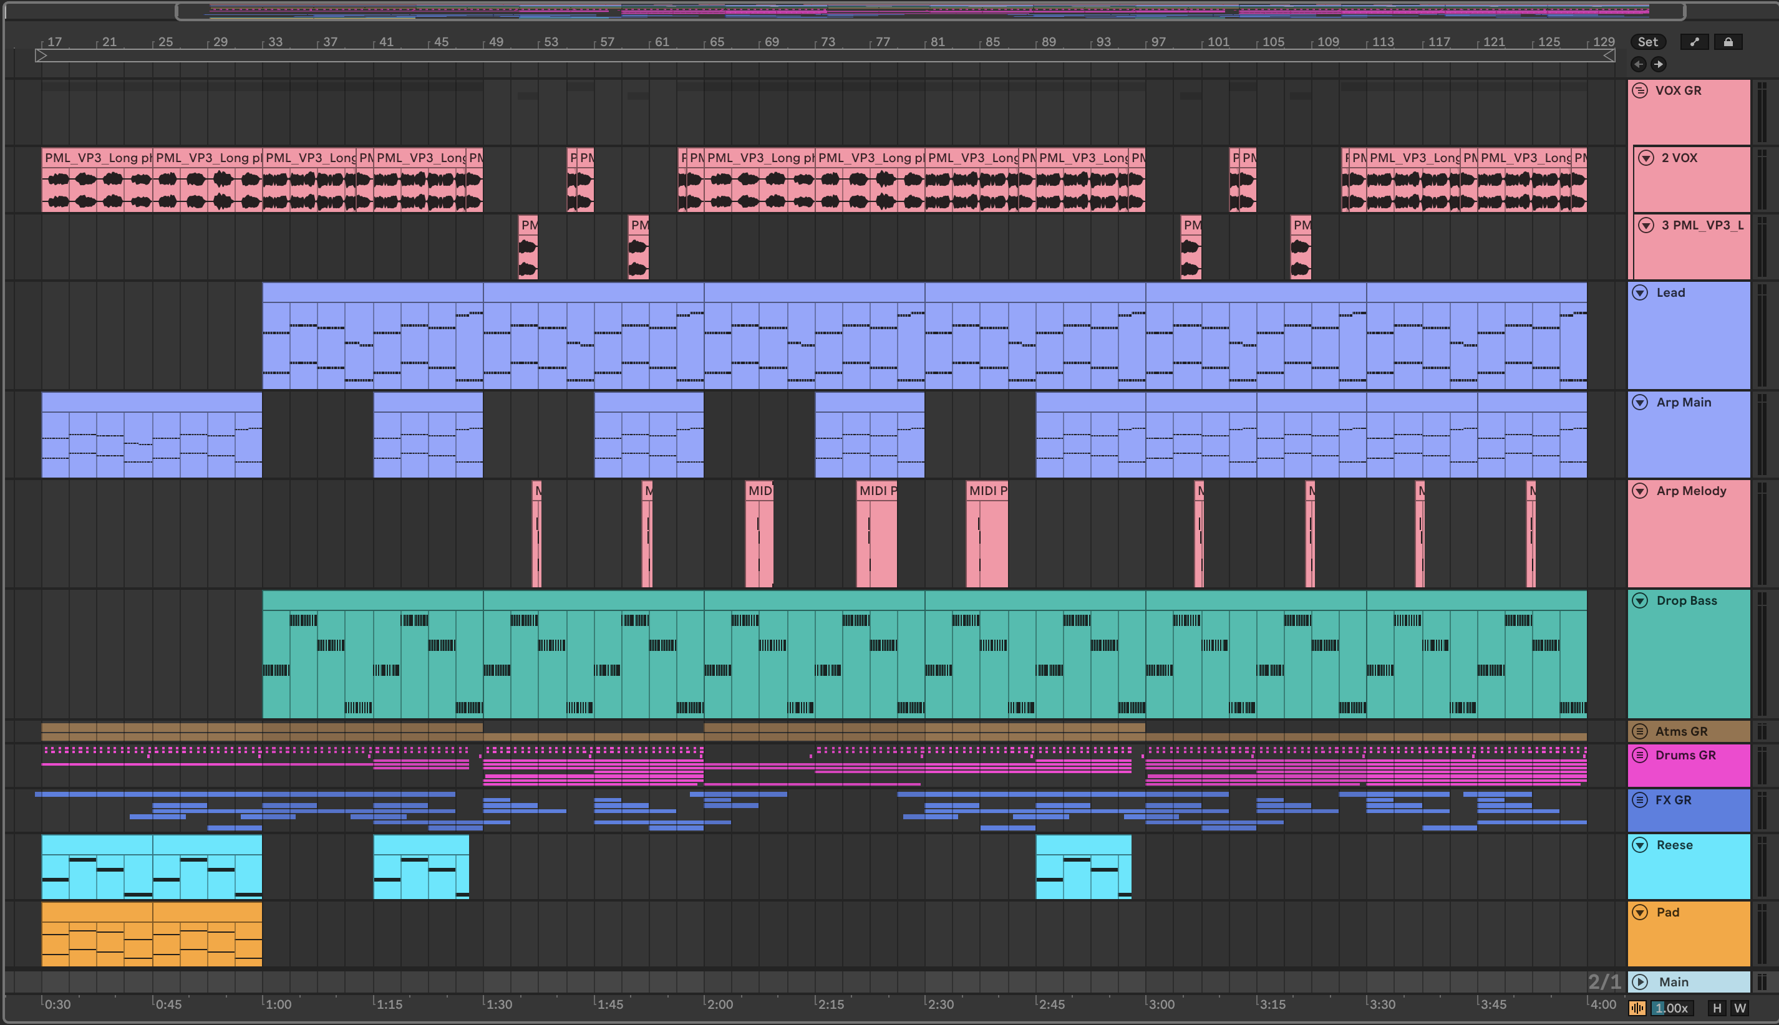Unfold the Main track play arrow

1639,981
